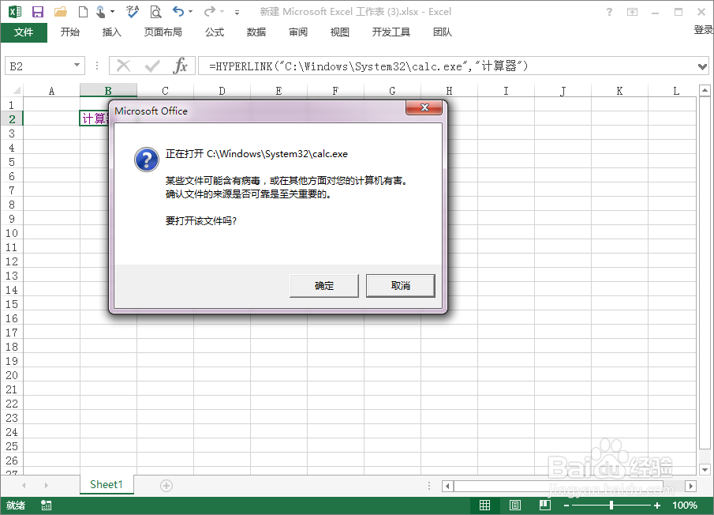Screen dimensions: 714x515
Task: Add new sheet plus icon
Action: [x=166, y=486]
